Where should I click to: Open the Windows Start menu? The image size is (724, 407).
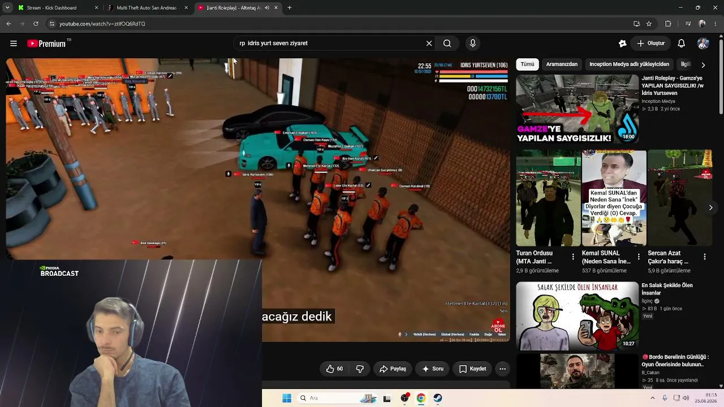coord(287,398)
